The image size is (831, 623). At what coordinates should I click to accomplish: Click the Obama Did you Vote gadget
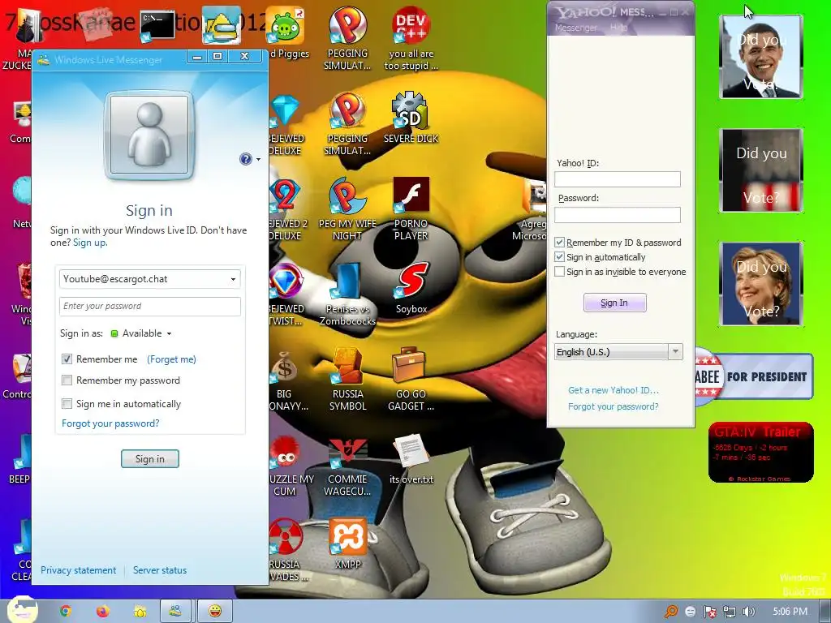click(x=760, y=57)
